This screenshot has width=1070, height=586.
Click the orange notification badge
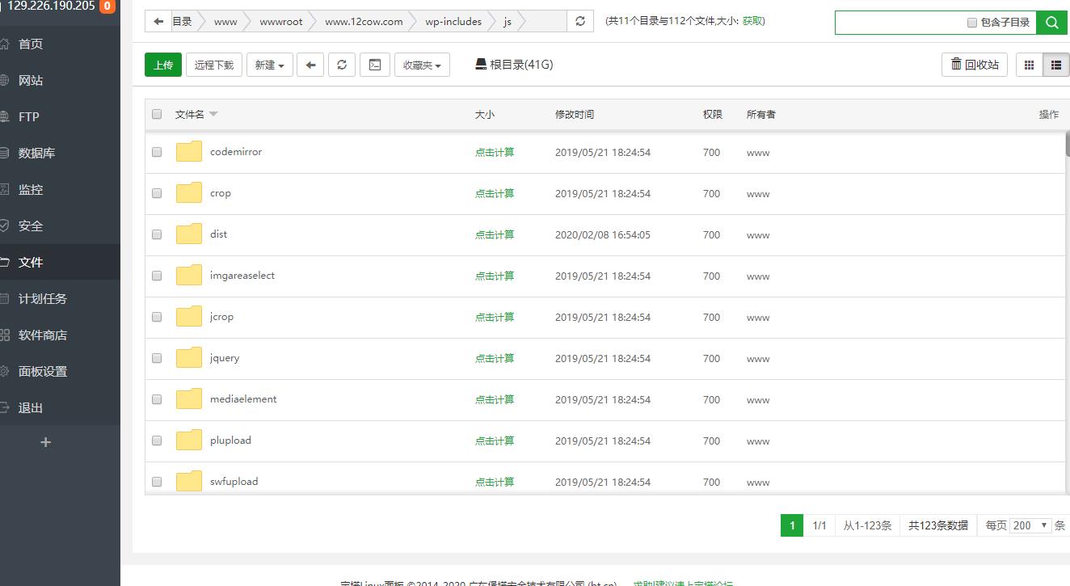(x=107, y=6)
